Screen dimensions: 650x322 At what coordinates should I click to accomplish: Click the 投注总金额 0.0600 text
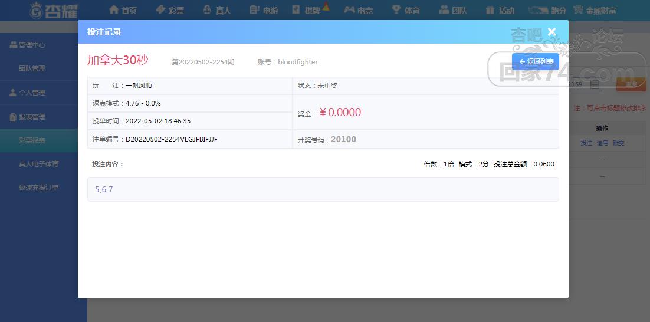coord(524,164)
